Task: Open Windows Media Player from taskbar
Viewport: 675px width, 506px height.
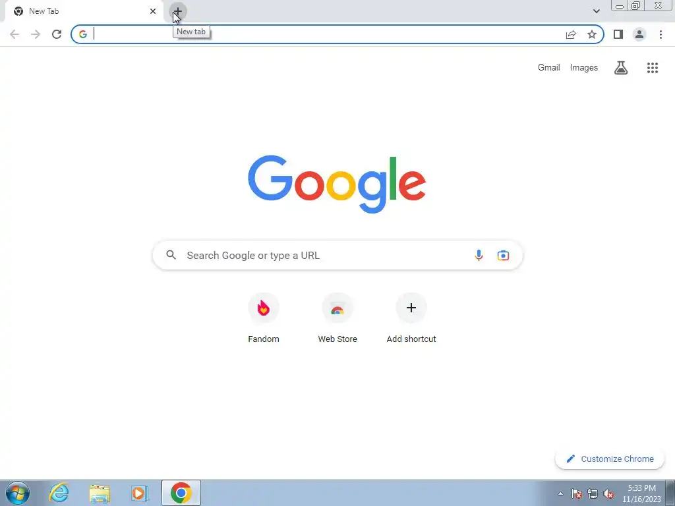Action: click(x=140, y=493)
